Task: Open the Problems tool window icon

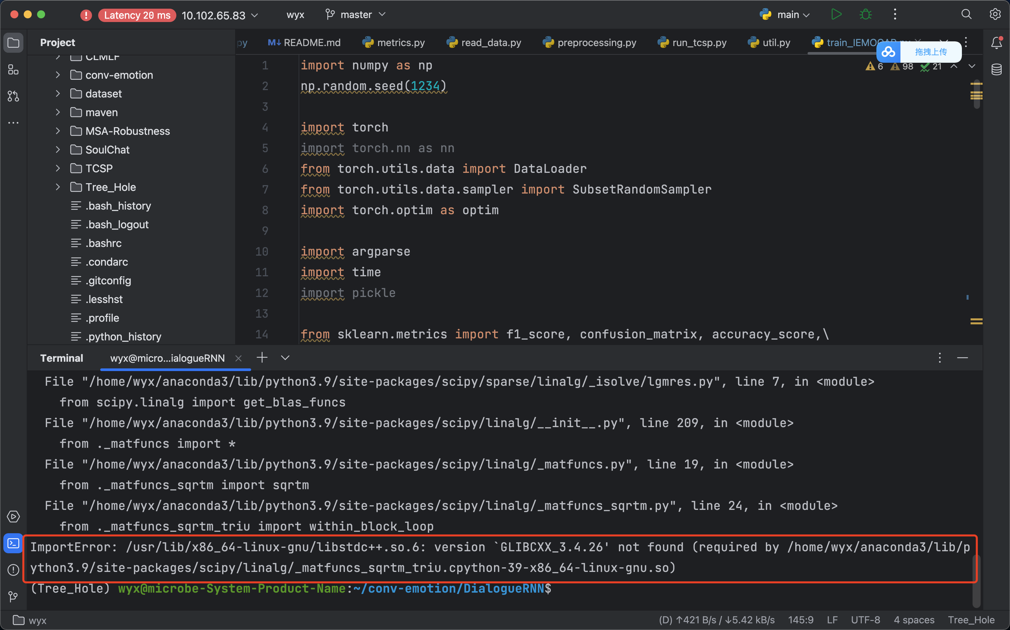Action: 13,570
